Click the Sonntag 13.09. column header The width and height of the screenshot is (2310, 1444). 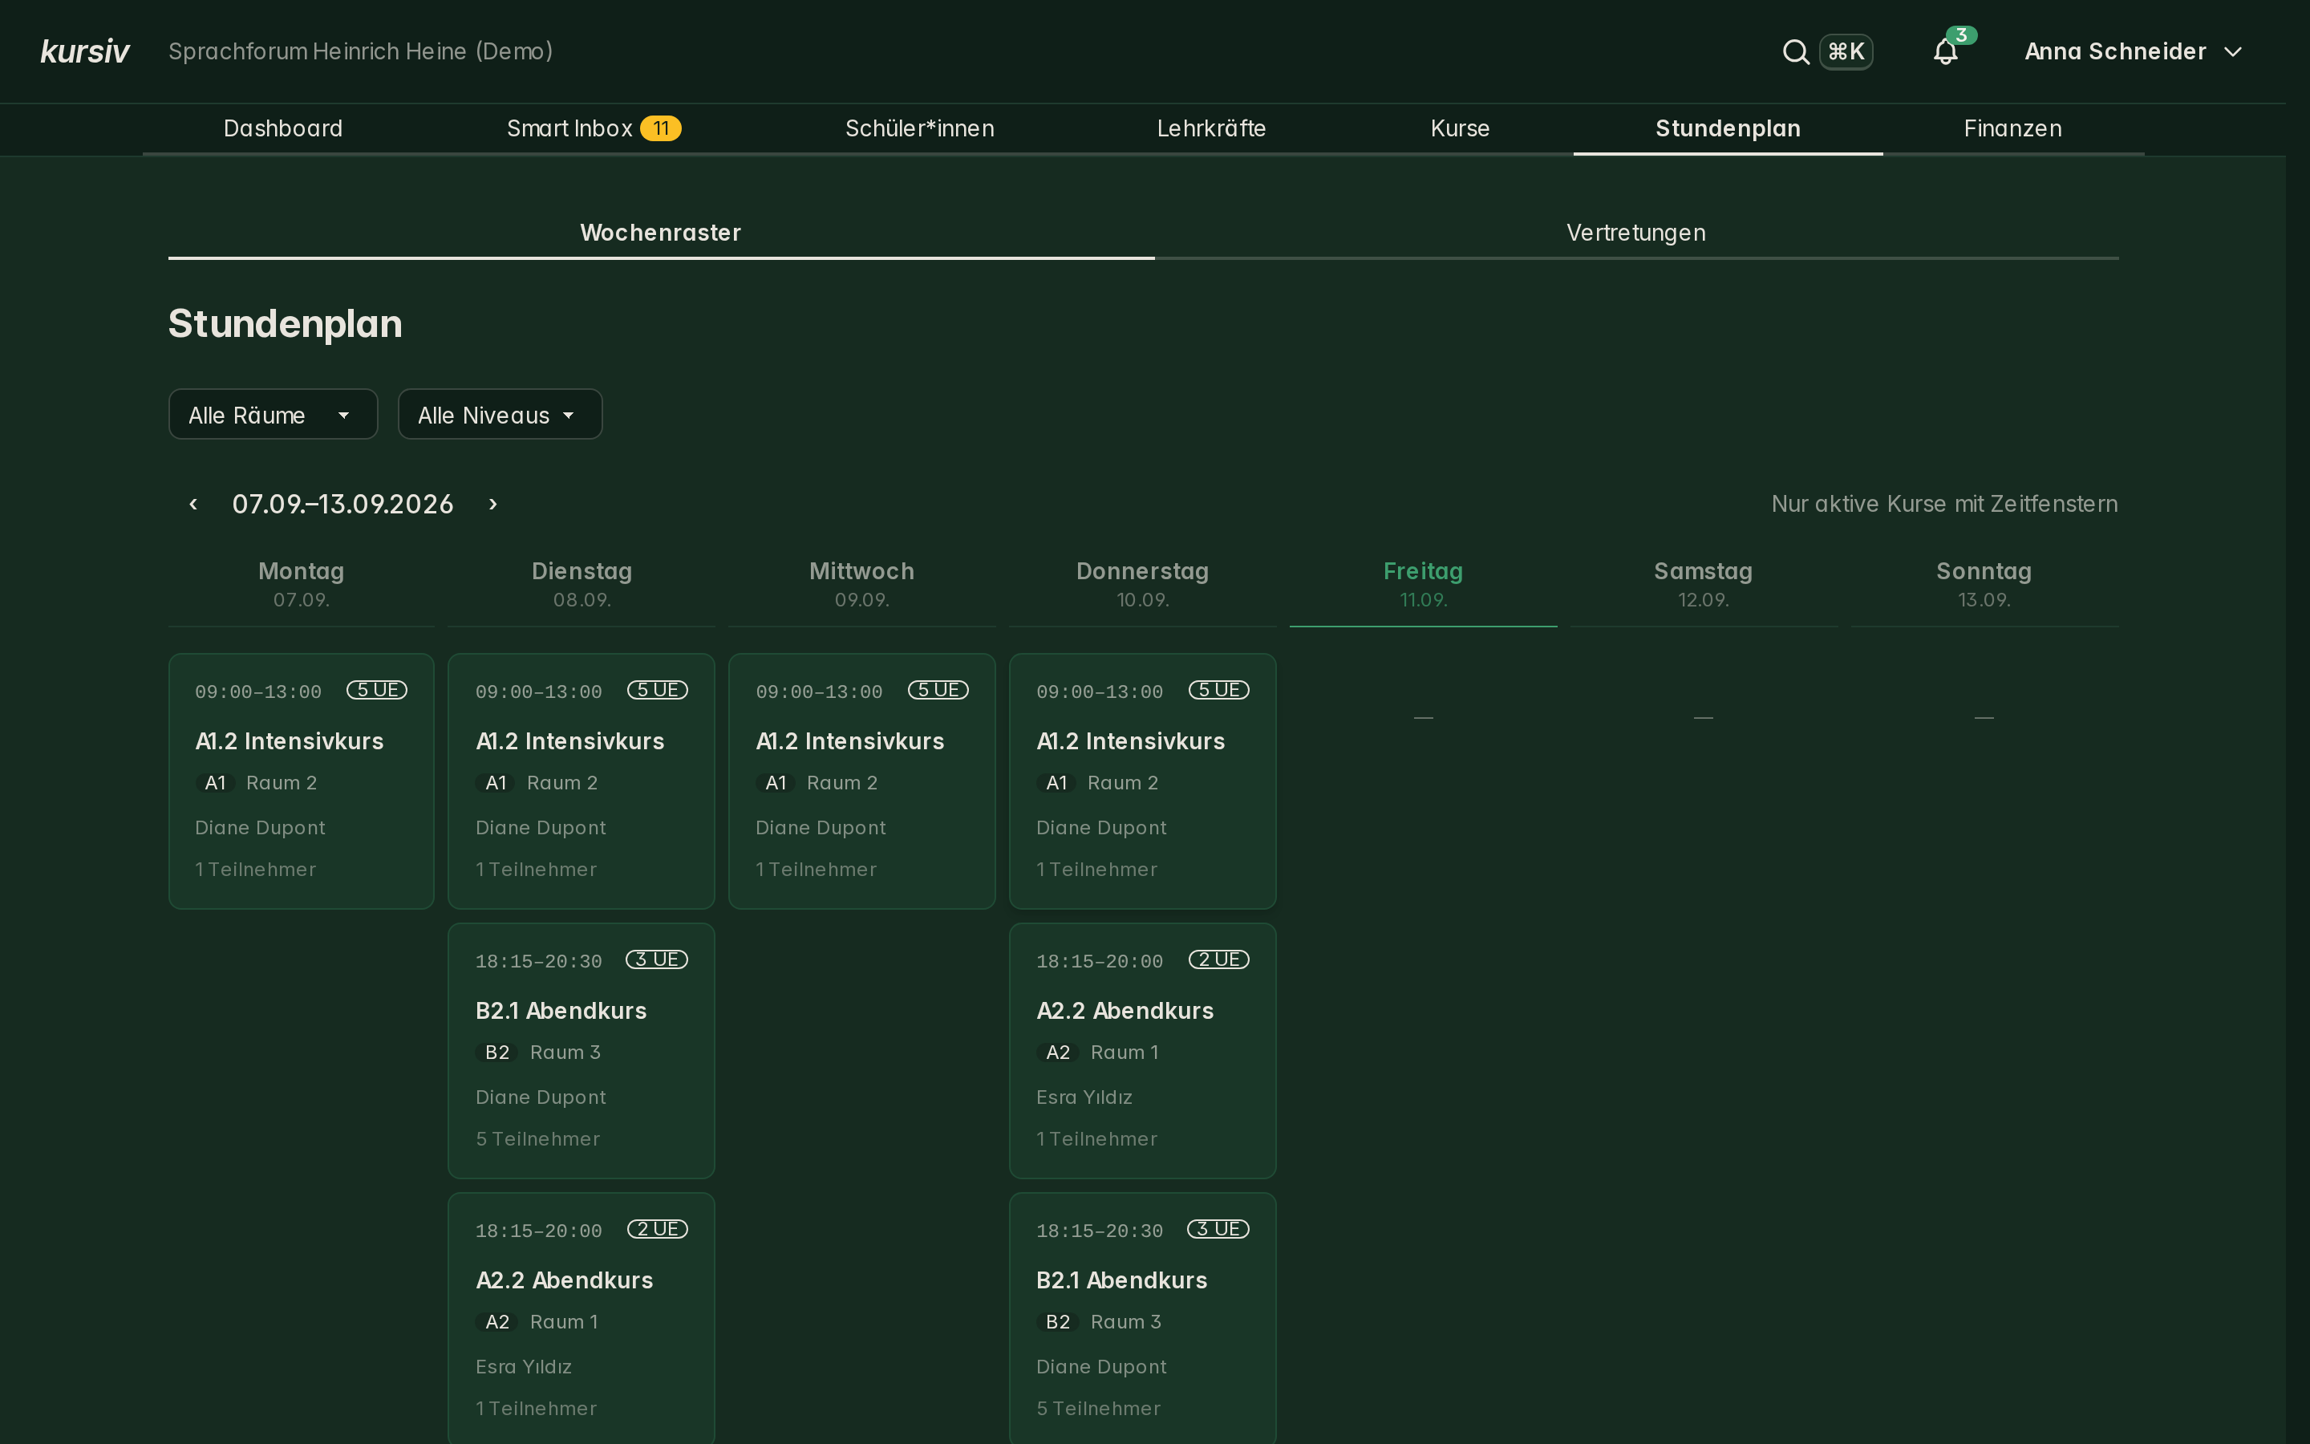click(x=1984, y=585)
